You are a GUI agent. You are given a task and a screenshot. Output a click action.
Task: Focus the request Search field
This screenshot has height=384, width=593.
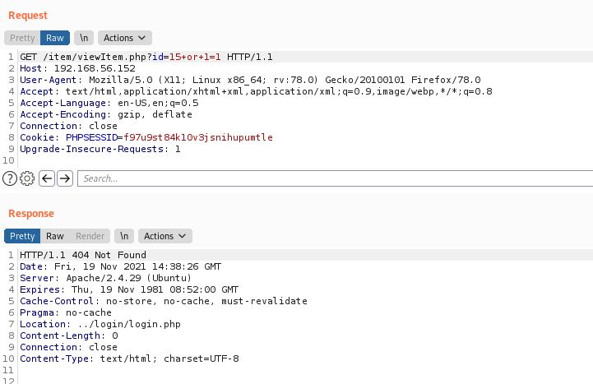[x=335, y=178]
